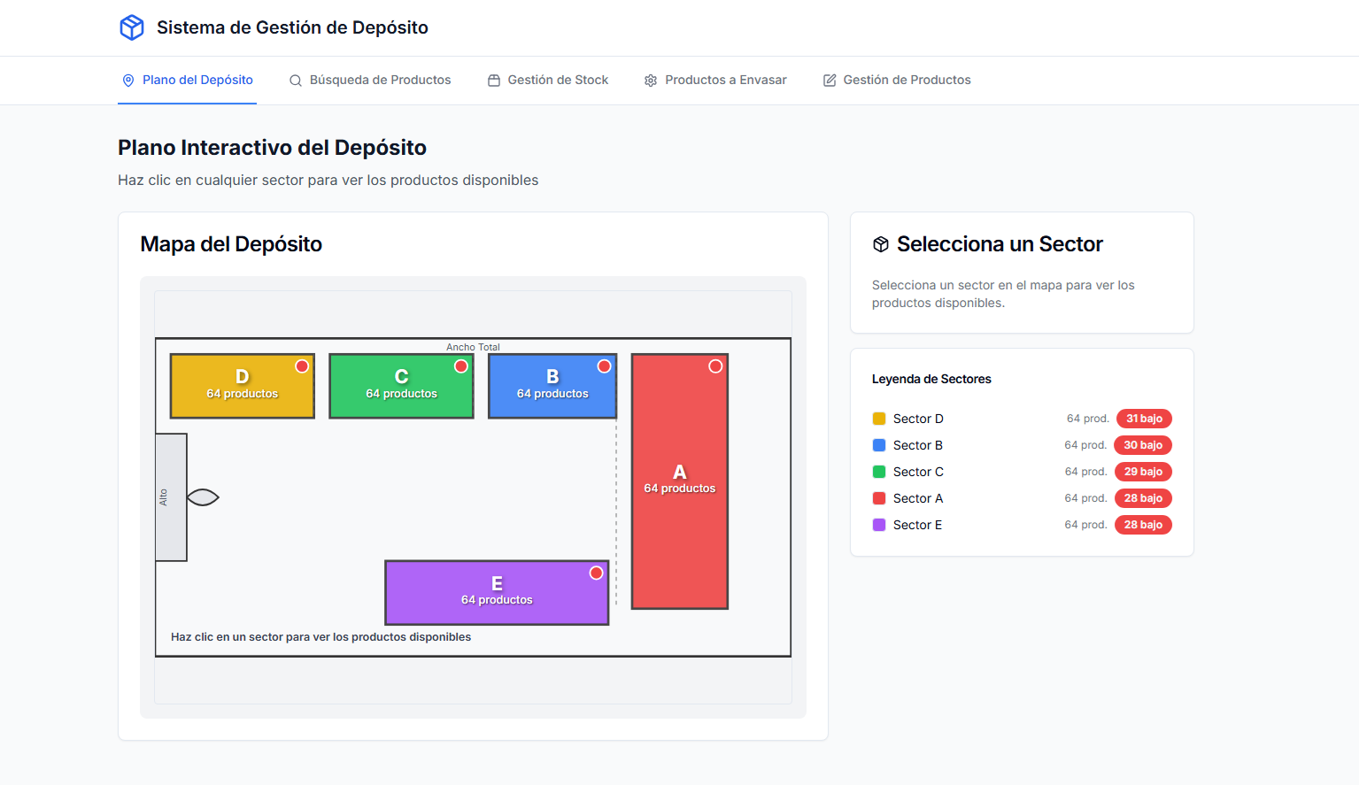
Task: Click the yellow Sector D legend swatch
Action: [x=879, y=419]
